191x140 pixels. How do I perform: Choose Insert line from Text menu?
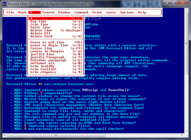click(x=55, y=18)
